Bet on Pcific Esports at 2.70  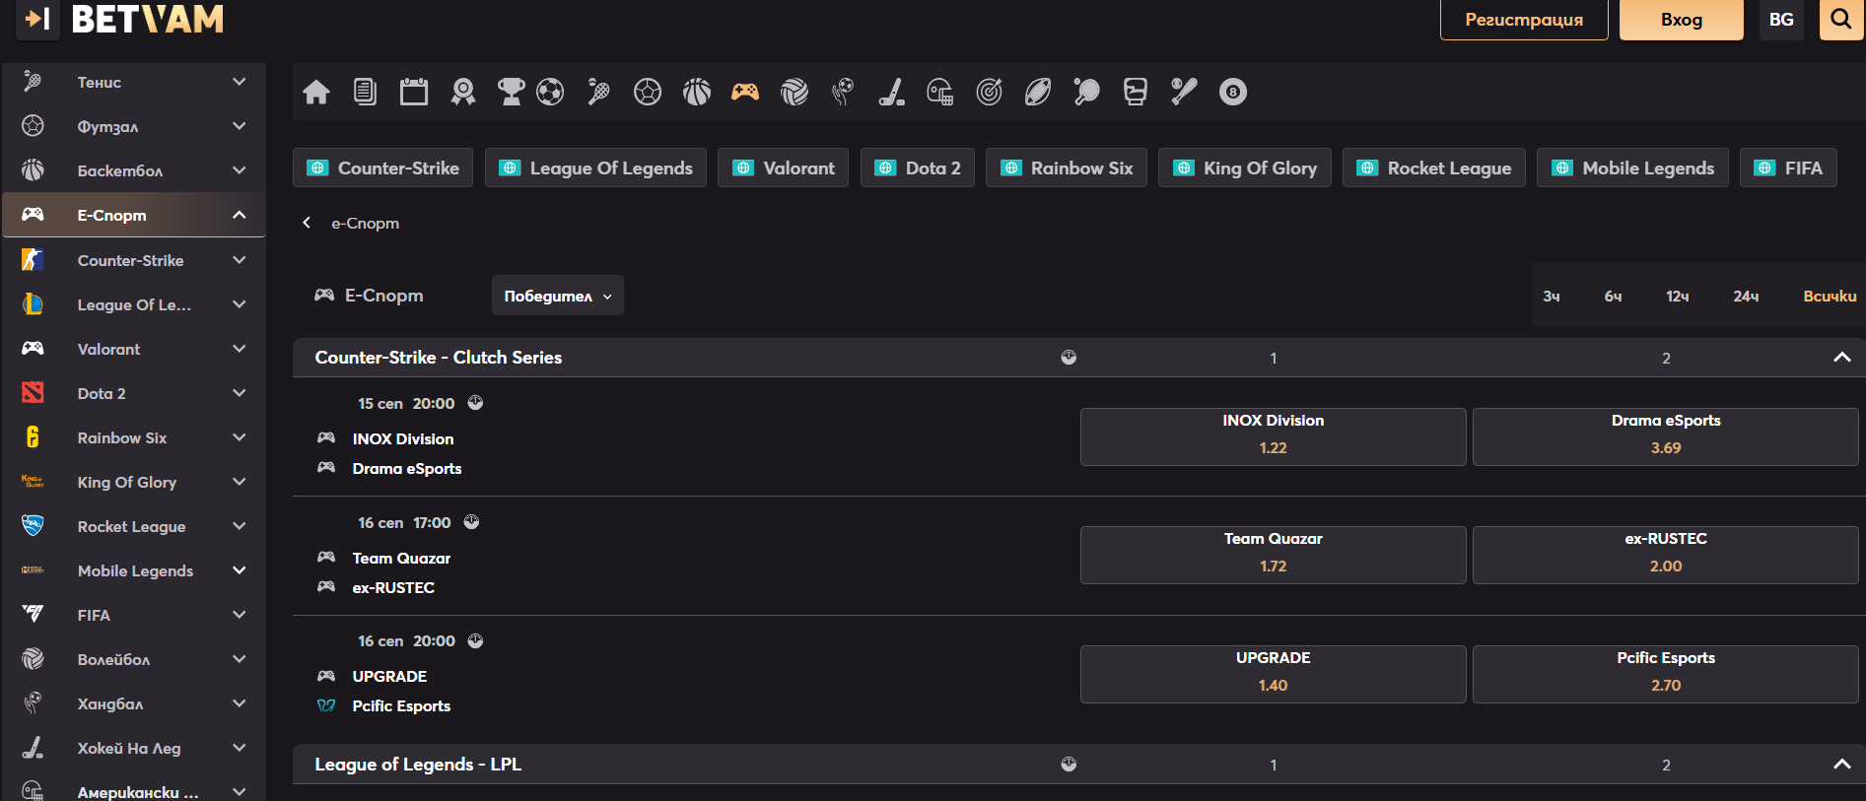click(x=1666, y=674)
